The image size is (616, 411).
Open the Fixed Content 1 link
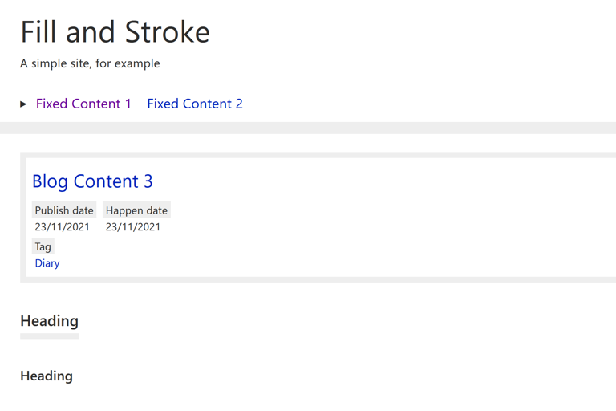tap(83, 104)
